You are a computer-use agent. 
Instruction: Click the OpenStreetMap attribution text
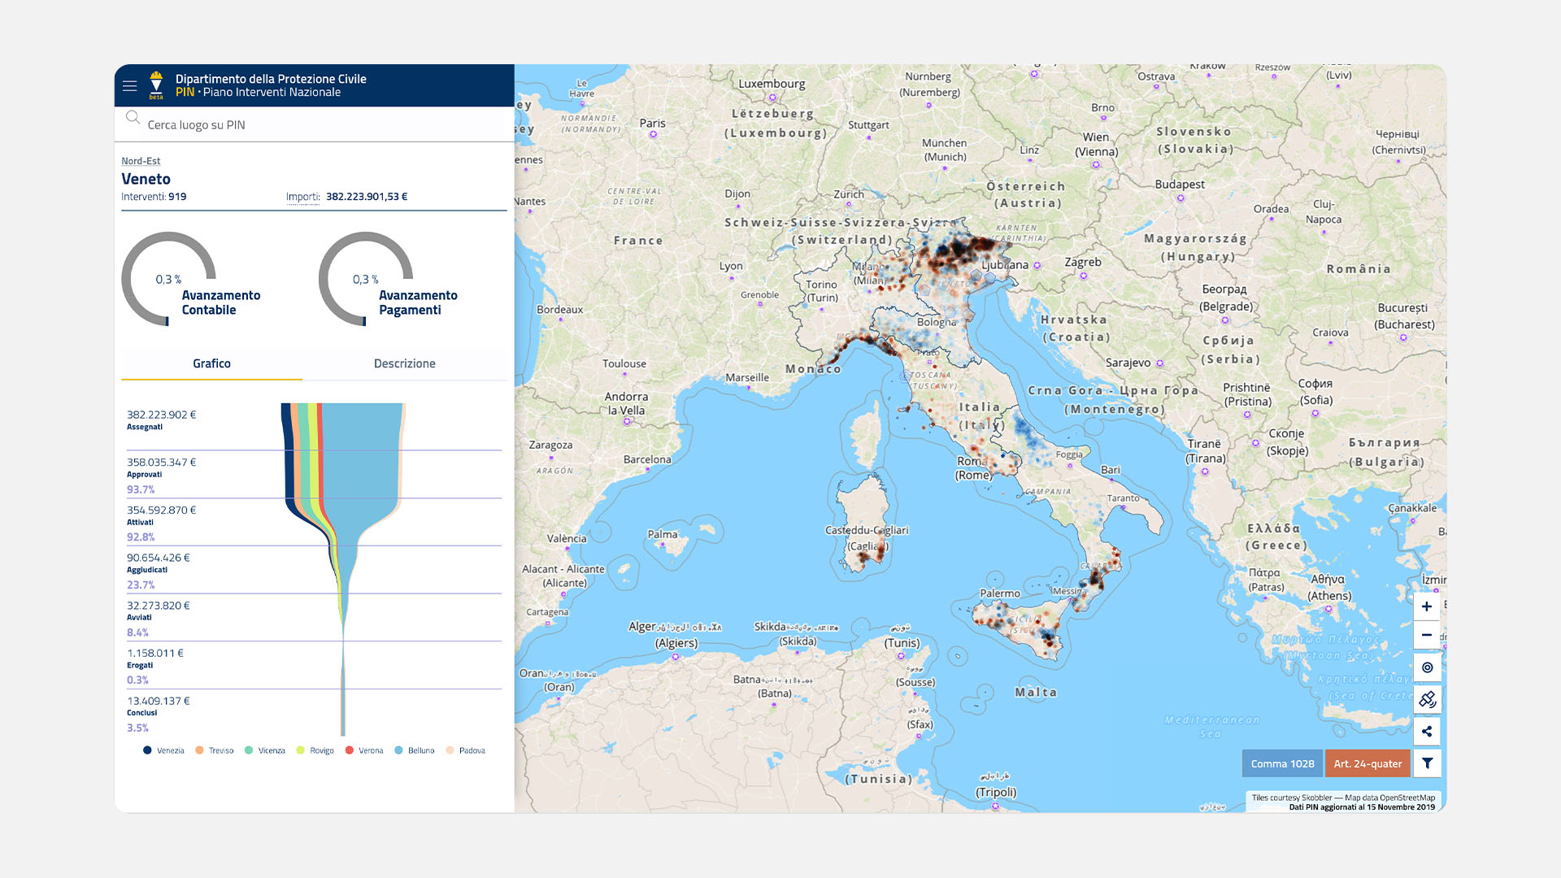tap(1407, 798)
